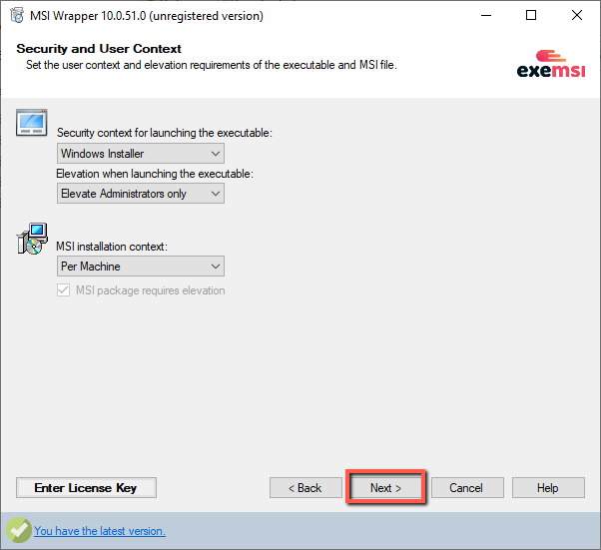The height and width of the screenshot is (550, 601).
Task: Open the Per Machine installation context dropdown
Action: coord(141,266)
